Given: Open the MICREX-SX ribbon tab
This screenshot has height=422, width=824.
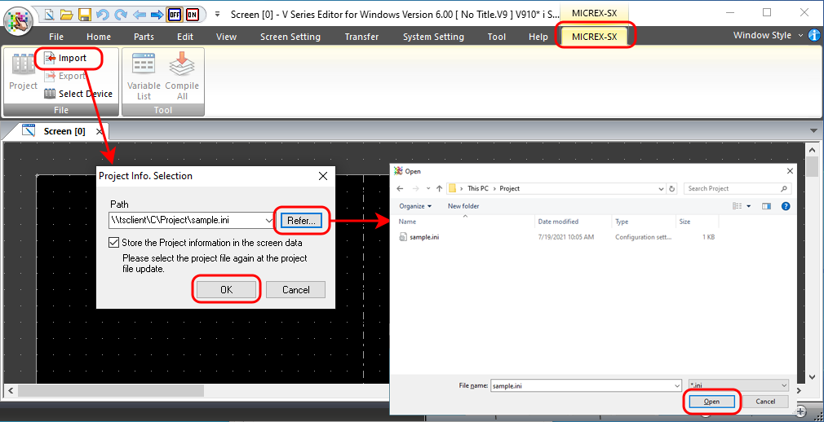Looking at the screenshot, I should point(595,37).
